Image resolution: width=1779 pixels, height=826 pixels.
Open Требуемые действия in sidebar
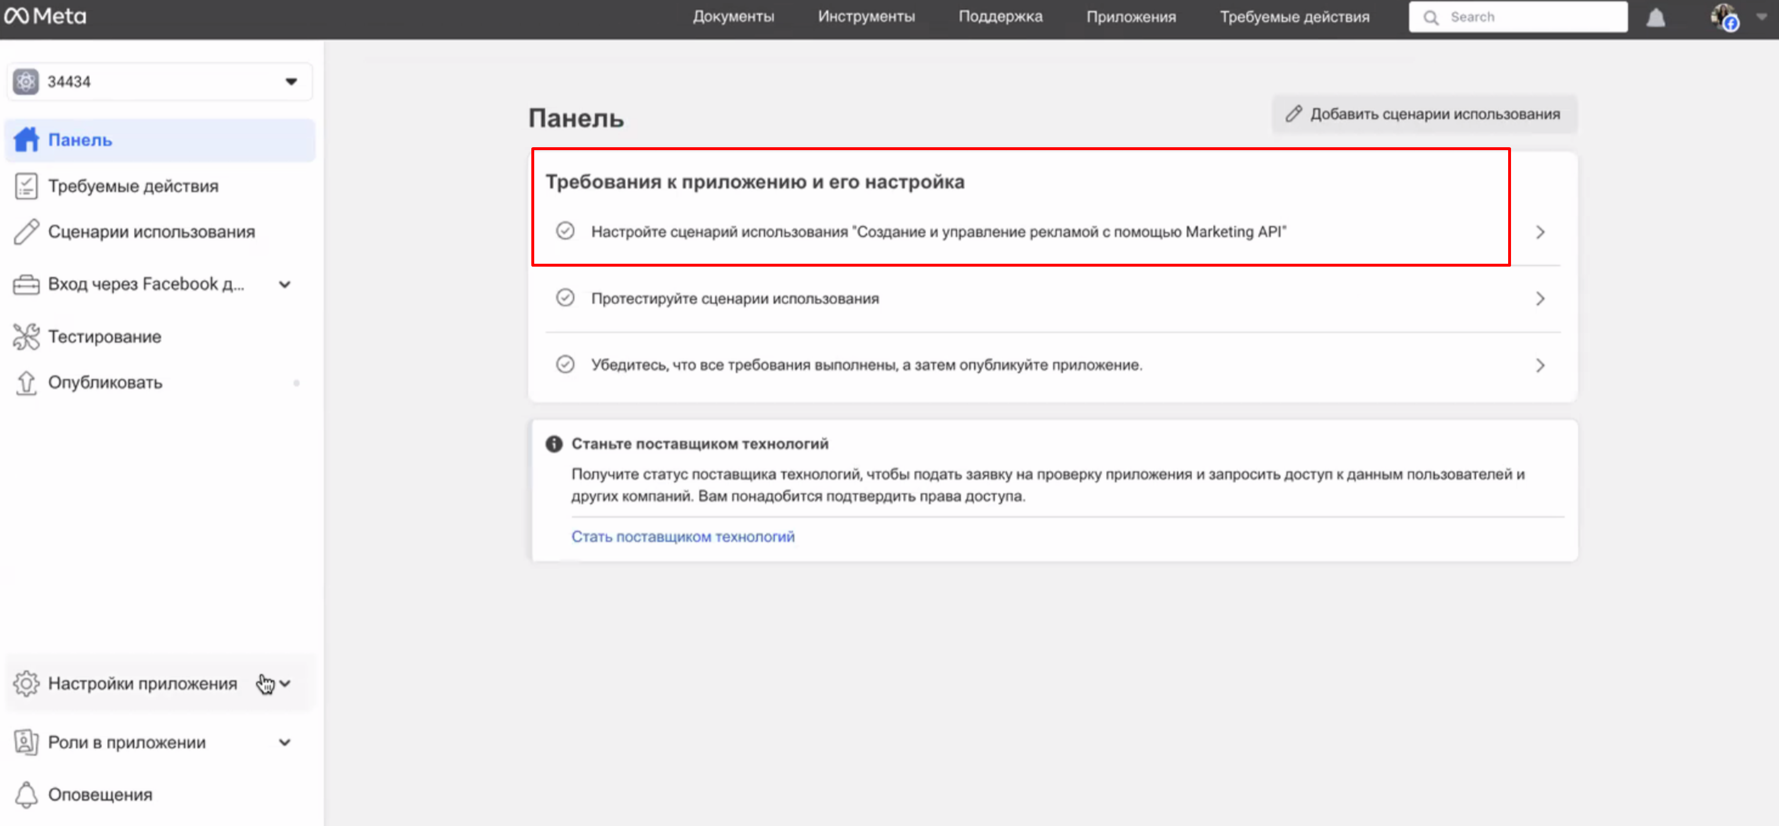[x=133, y=186]
